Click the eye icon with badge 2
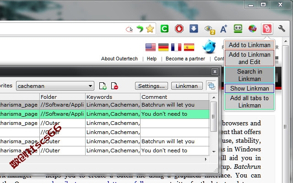 pyautogui.click(x=210, y=29)
